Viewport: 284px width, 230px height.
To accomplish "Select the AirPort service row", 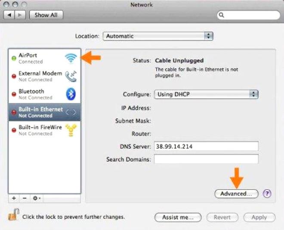I will (x=44, y=58).
